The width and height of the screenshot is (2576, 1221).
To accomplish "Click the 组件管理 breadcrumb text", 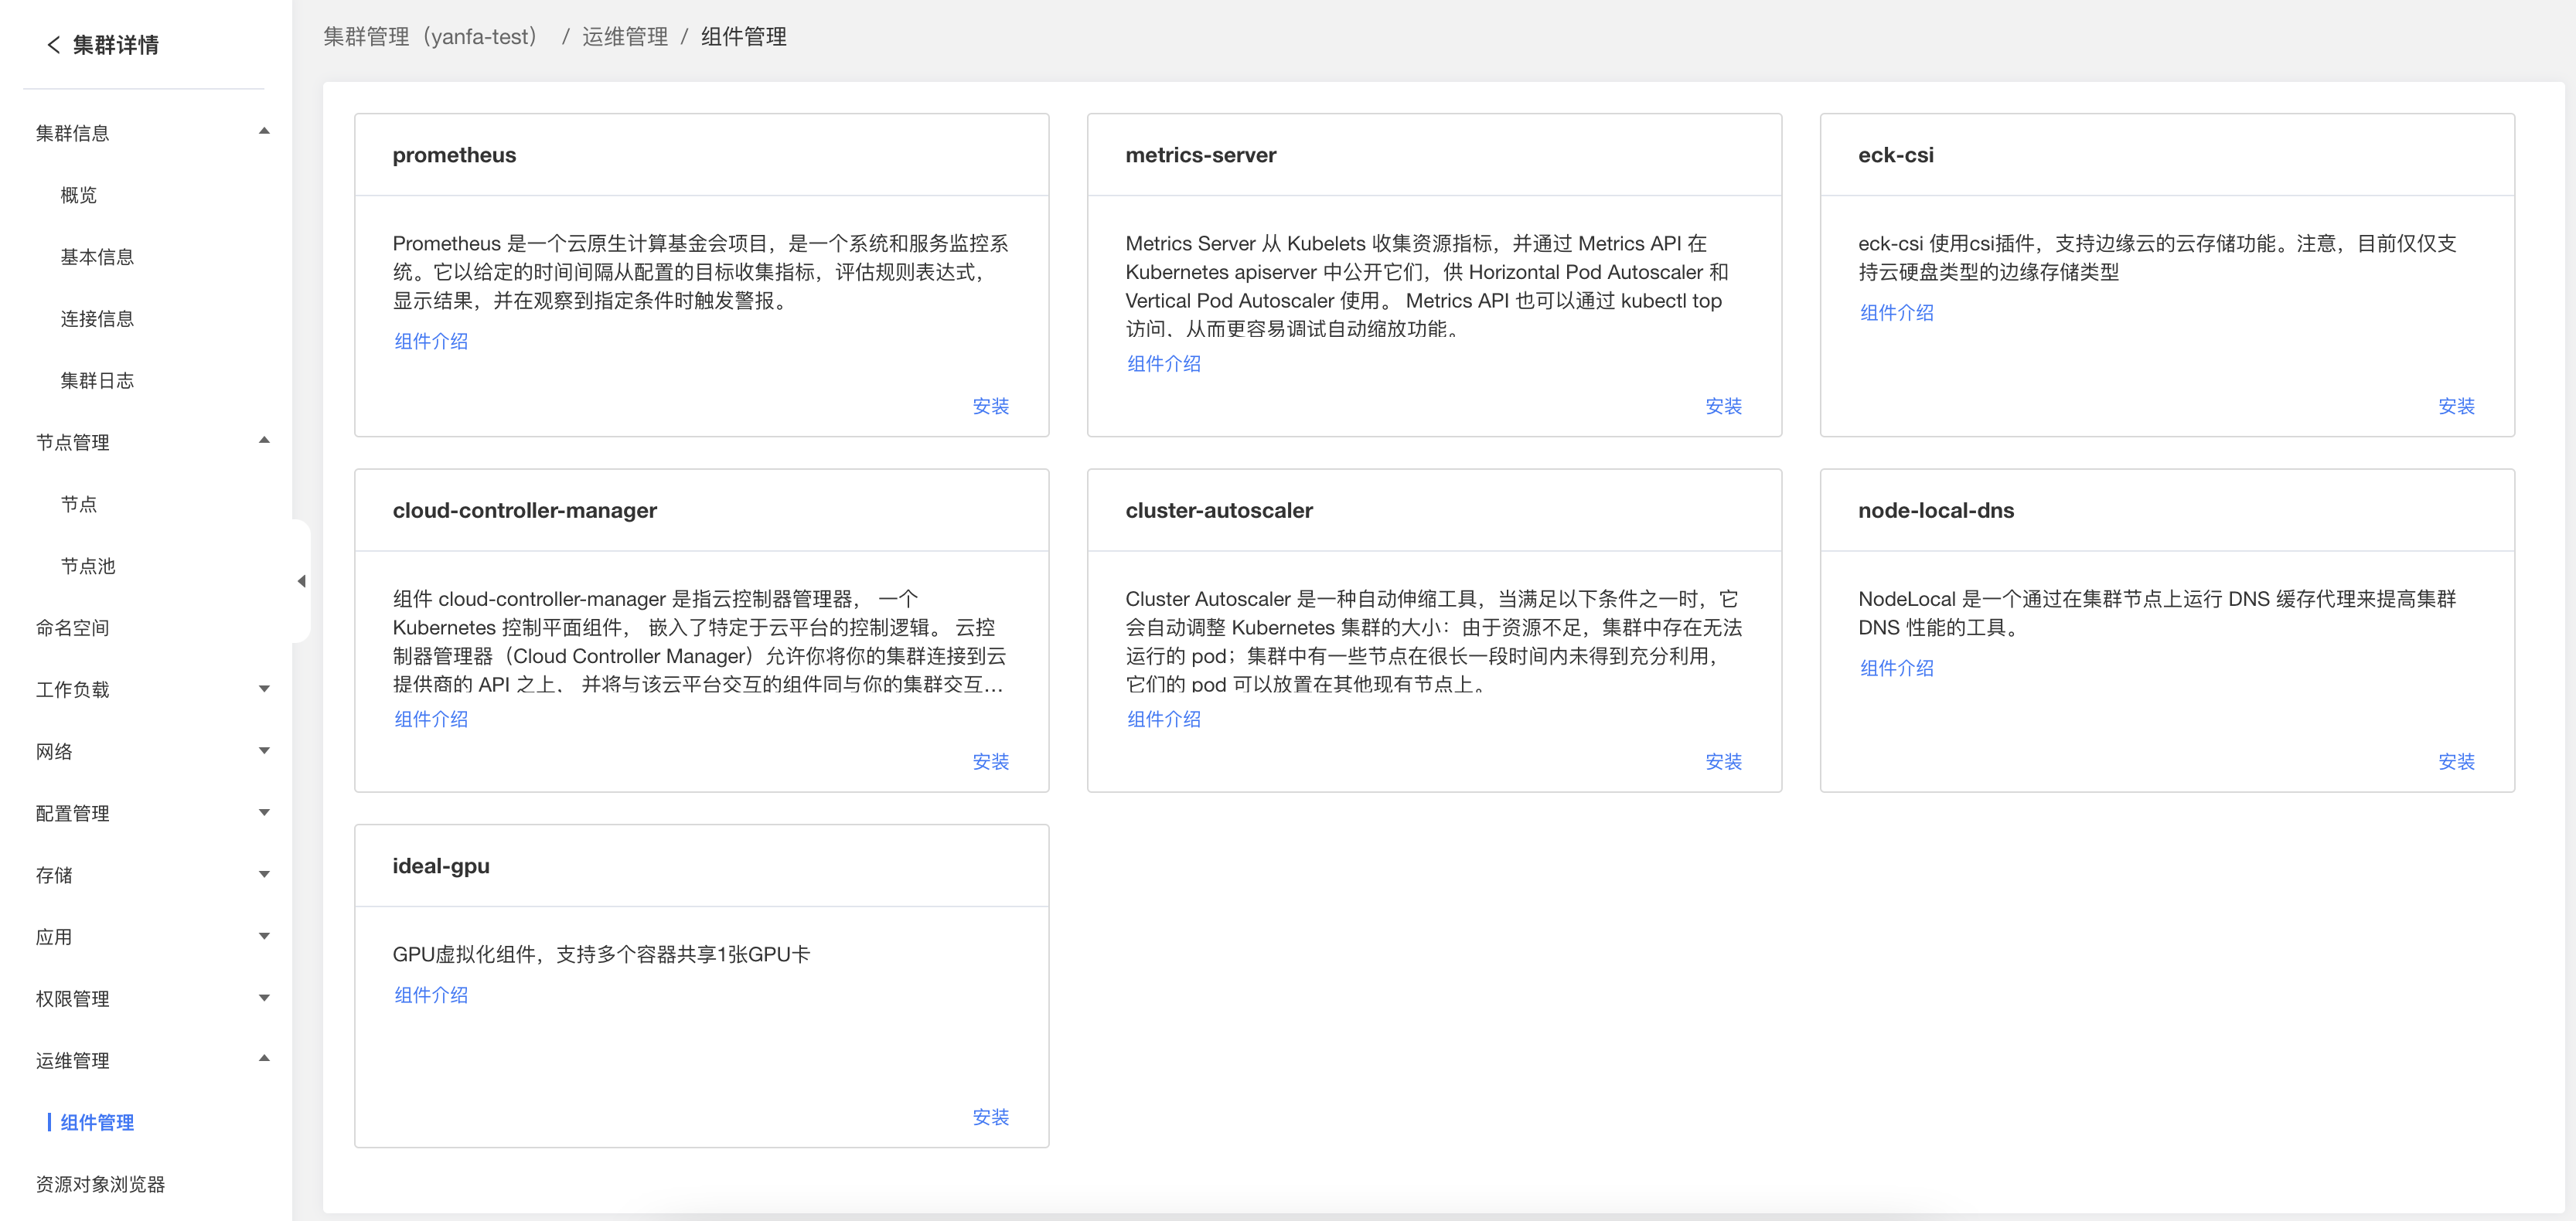I will tap(744, 37).
